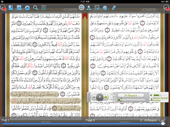Tap the verse 23 marker in the highlighted text

(55, 108)
